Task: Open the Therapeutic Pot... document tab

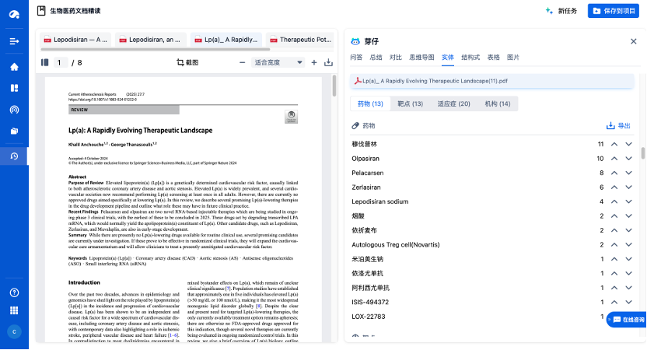Action: (x=300, y=39)
